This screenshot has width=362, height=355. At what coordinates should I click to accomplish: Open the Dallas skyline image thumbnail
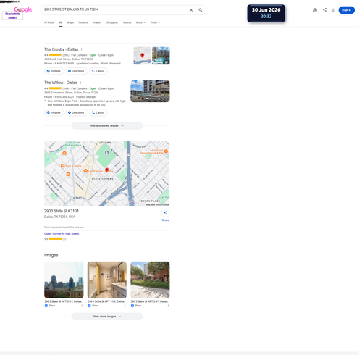click(x=64, y=280)
